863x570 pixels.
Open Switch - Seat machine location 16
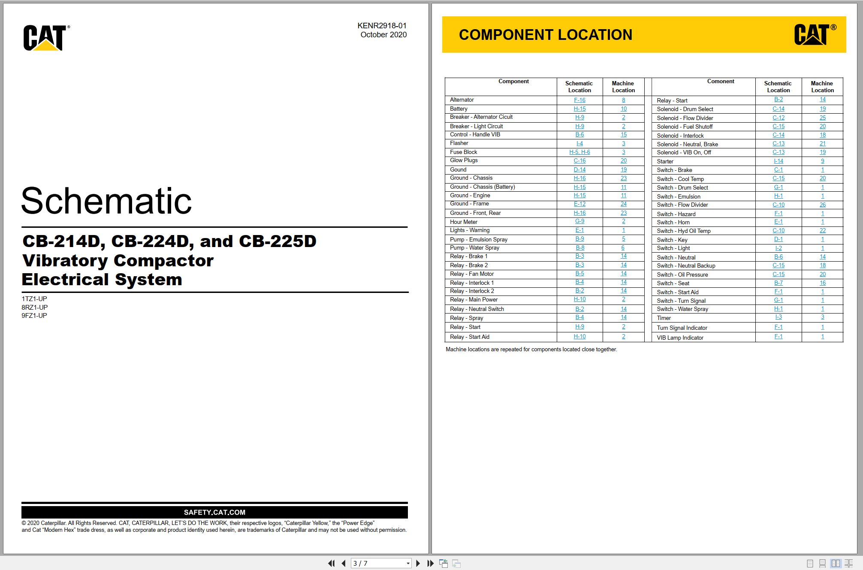point(823,283)
